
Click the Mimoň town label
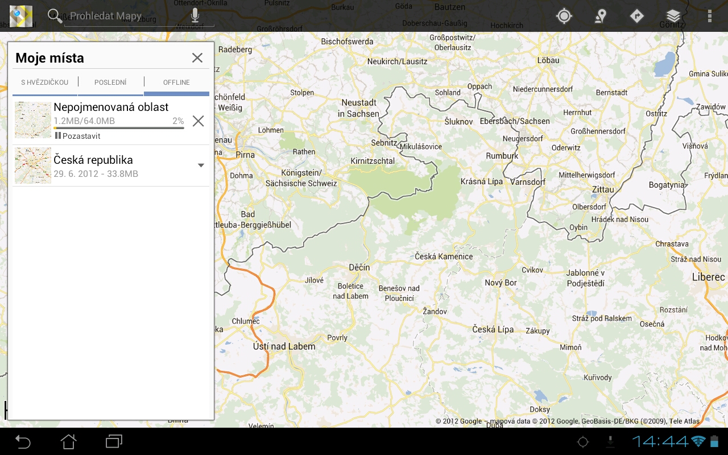click(x=570, y=348)
